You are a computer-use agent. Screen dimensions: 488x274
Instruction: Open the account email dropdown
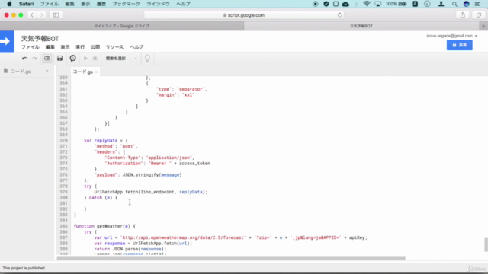[x=452, y=36]
